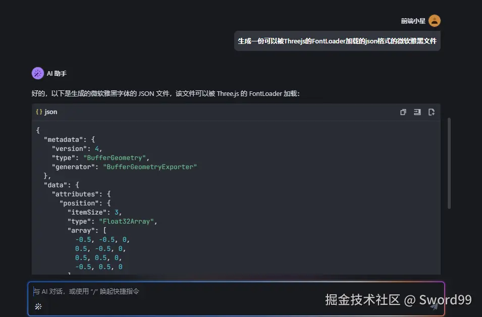Viewport: 482px width, 317px height.
Task: Click the "BufferGeometryExporter" generator value
Action: [150, 167]
